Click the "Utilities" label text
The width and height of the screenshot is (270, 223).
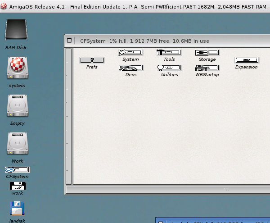tap(170, 75)
